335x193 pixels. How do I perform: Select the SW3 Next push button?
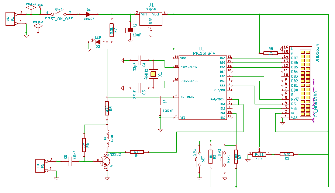[224, 159]
